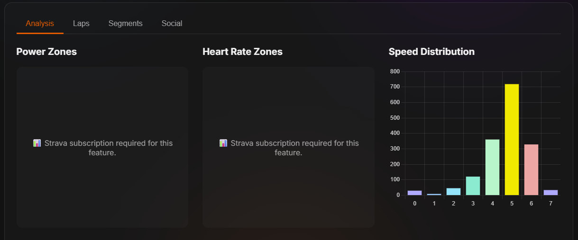Click the 800 label on speed chart axis
578x240 pixels.
click(395, 71)
